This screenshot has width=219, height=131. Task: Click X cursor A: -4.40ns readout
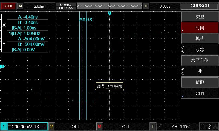[28, 17]
